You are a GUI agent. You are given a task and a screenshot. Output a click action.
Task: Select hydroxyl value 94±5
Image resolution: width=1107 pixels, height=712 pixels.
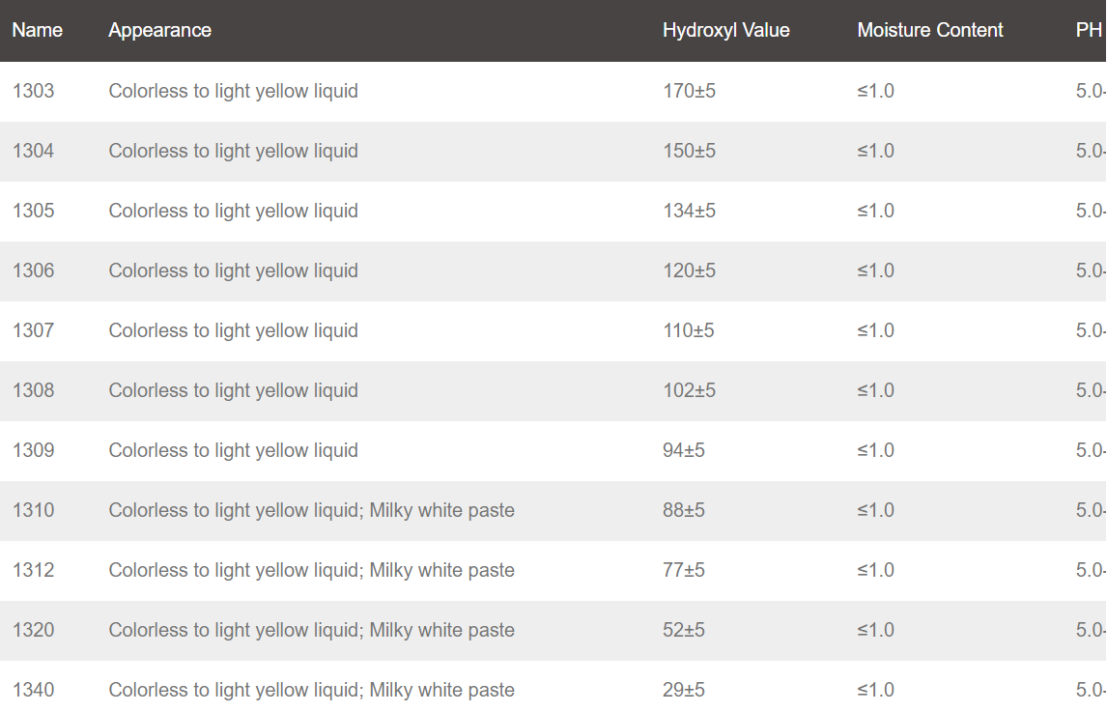click(x=683, y=450)
